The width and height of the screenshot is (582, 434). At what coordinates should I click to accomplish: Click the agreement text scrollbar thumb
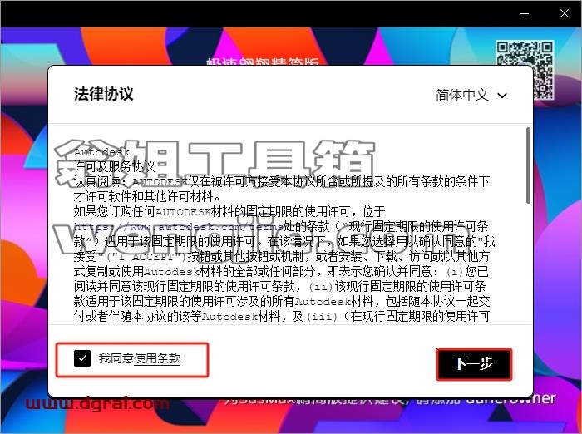(528, 165)
